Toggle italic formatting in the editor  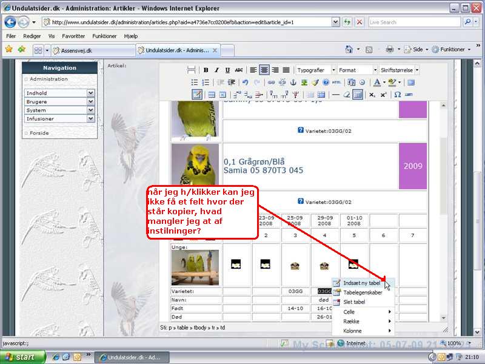pos(216,70)
